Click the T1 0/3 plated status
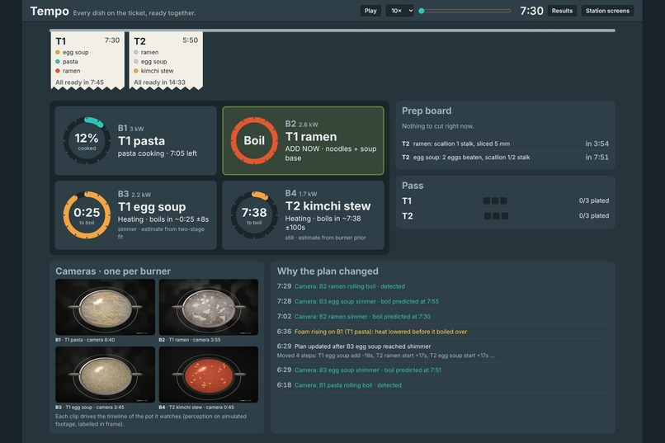Image resolution: width=665 pixels, height=443 pixels. pos(594,200)
